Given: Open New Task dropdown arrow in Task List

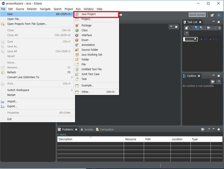Looking at the screenshot, I should tap(190, 28).
